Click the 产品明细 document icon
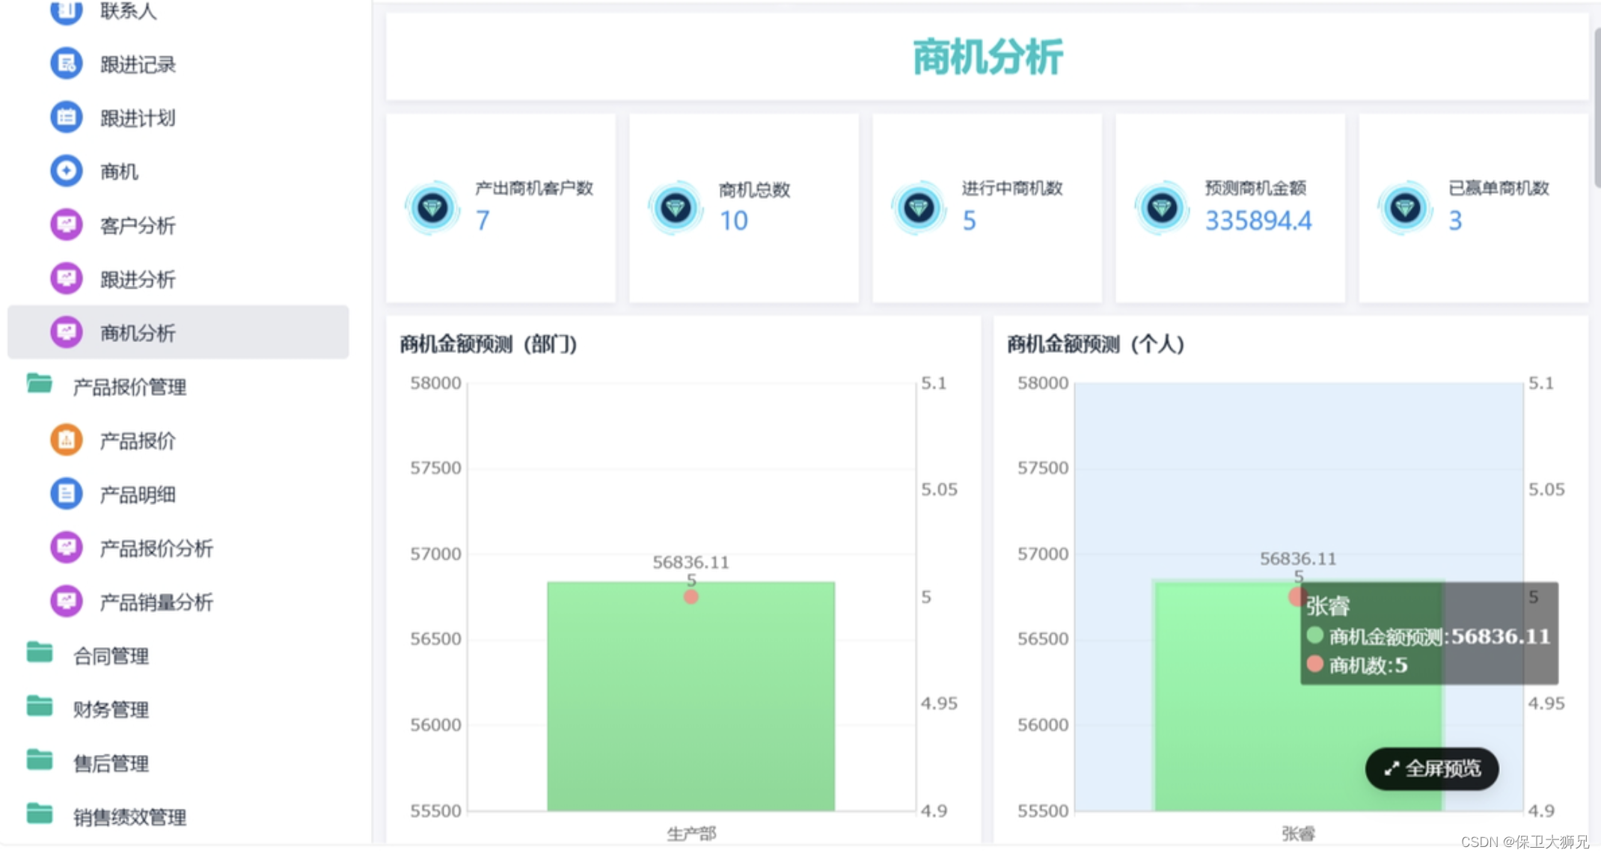Viewport: 1601px width, 856px height. coord(66,495)
